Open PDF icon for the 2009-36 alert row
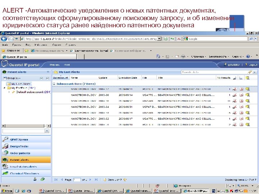Viewport: 259px width, 194px height. [x=241, y=95]
